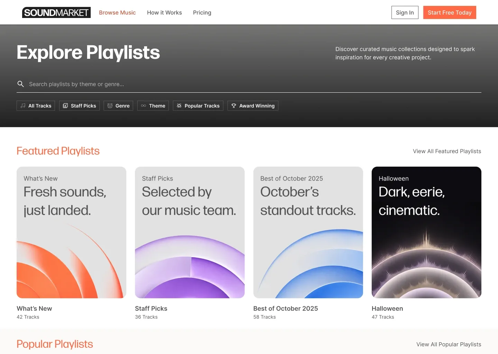Click the Popular Playlists heading
This screenshot has width=498, height=354.
coord(55,344)
